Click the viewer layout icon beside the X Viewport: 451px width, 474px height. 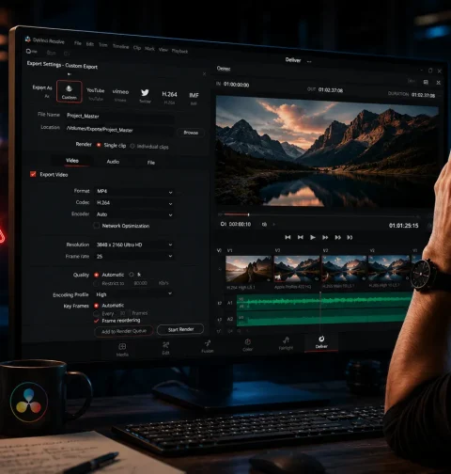pyautogui.click(x=426, y=82)
